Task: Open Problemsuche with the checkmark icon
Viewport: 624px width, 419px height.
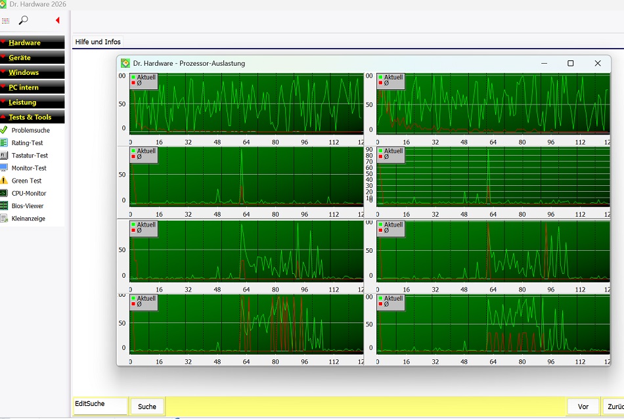Action: [x=4, y=130]
